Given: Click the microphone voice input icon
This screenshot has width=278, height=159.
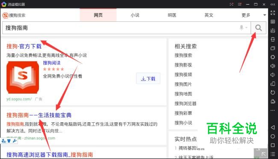Looking at the screenshot, I should pos(241,28).
